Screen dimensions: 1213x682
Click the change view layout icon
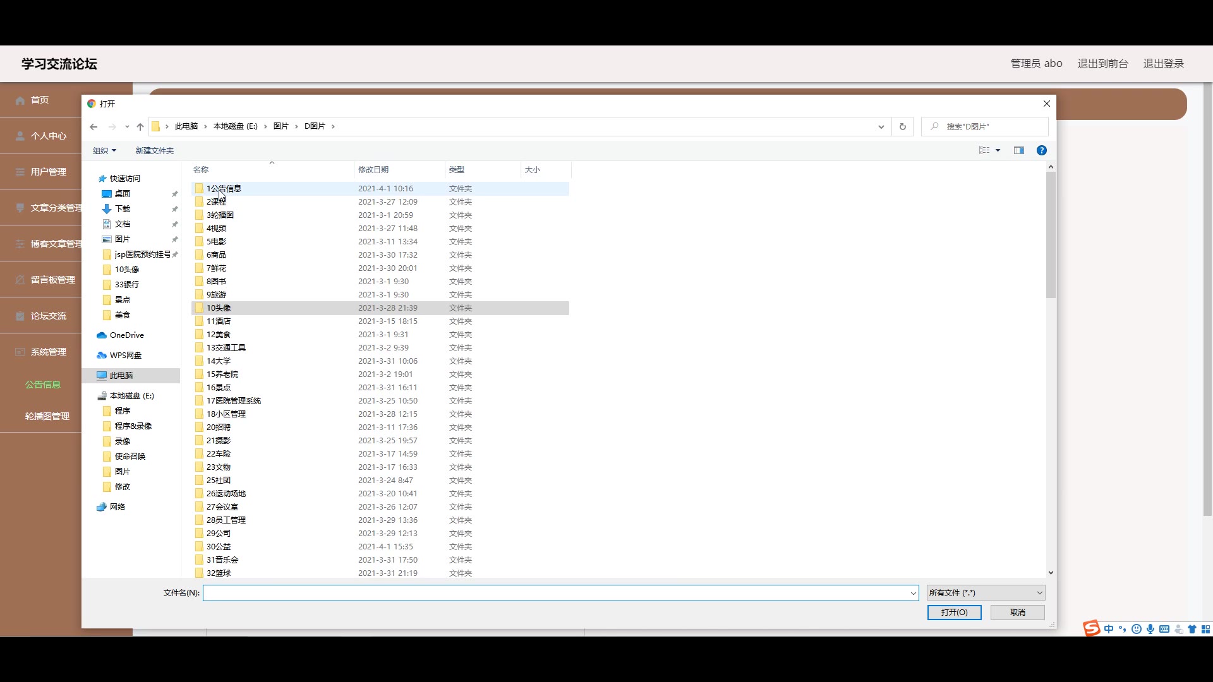pyautogui.click(x=984, y=150)
